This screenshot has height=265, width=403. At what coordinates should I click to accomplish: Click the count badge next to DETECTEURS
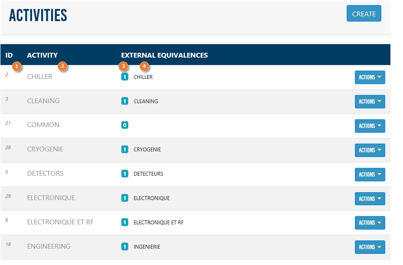[125, 174]
